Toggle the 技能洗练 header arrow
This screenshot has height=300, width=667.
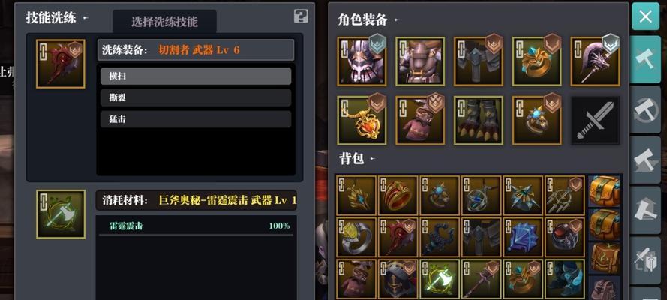(x=86, y=18)
